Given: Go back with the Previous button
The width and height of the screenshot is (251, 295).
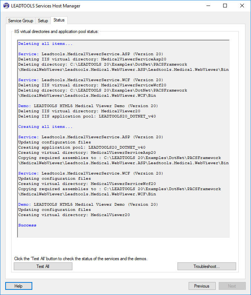Looking at the screenshot, I should pos(202,286).
